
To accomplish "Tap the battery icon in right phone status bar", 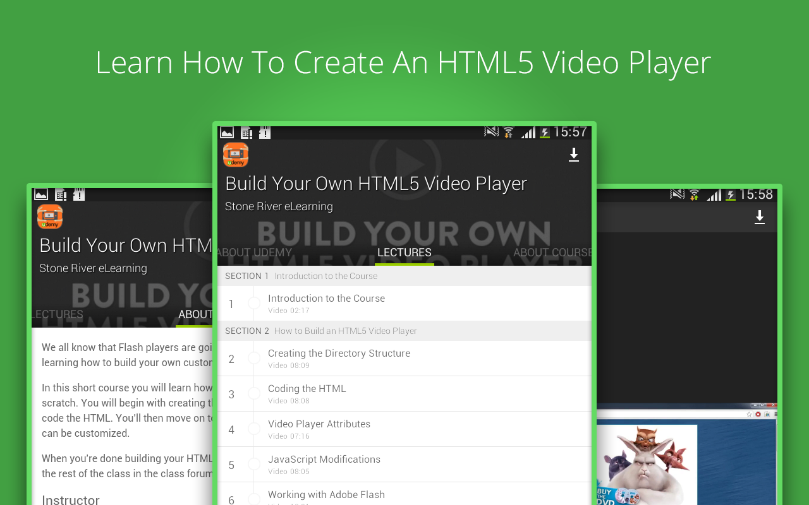I will pyautogui.click(x=730, y=195).
